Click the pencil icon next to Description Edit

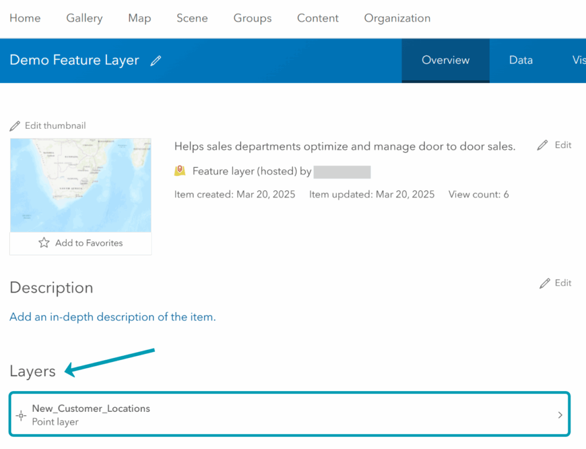point(545,283)
